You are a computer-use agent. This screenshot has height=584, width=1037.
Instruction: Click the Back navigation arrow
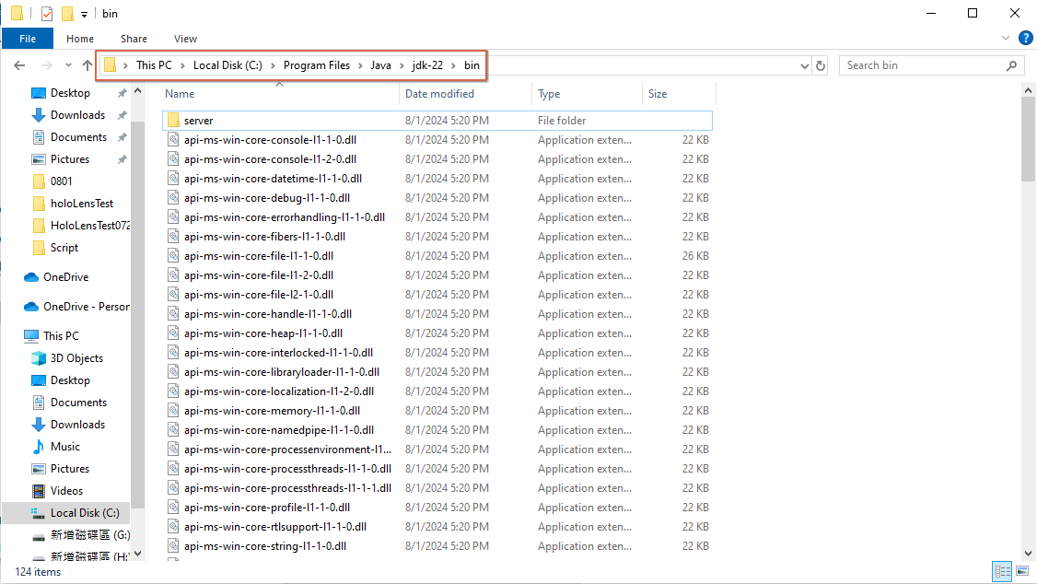point(20,65)
